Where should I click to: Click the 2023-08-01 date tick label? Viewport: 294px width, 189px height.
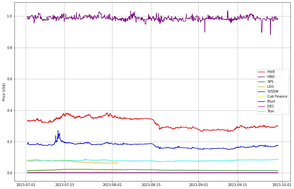click(112, 185)
